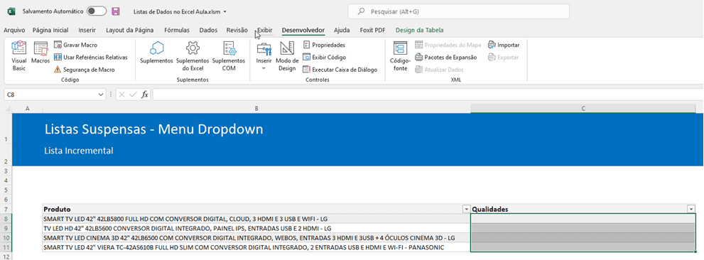This screenshot has height=260, width=704.
Task: Select the TV LED HD 42" 42LB5600 cell
Action: point(256,228)
